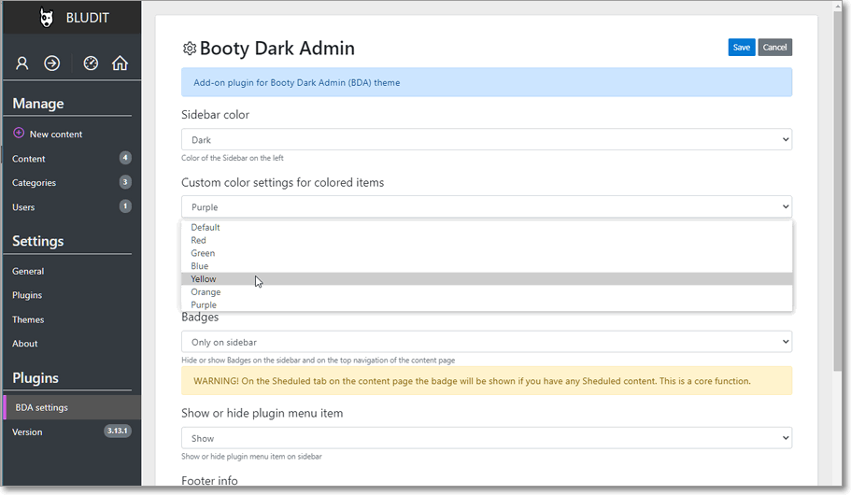Open BDA settings in sidebar
The width and height of the screenshot is (851, 495).
(x=72, y=407)
